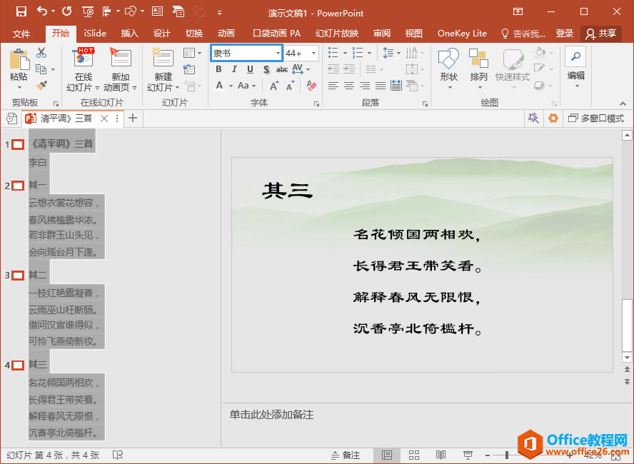Switch to reading view in status bar
634x464 pixels.
pyautogui.click(x=441, y=455)
